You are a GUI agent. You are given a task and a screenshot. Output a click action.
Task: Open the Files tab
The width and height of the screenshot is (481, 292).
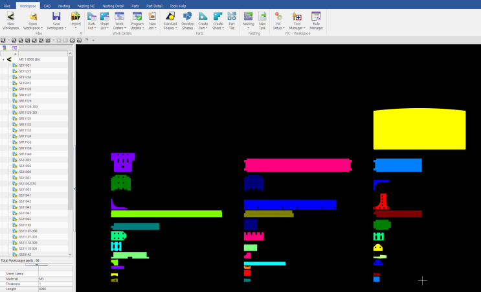pyautogui.click(x=6, y=6)
